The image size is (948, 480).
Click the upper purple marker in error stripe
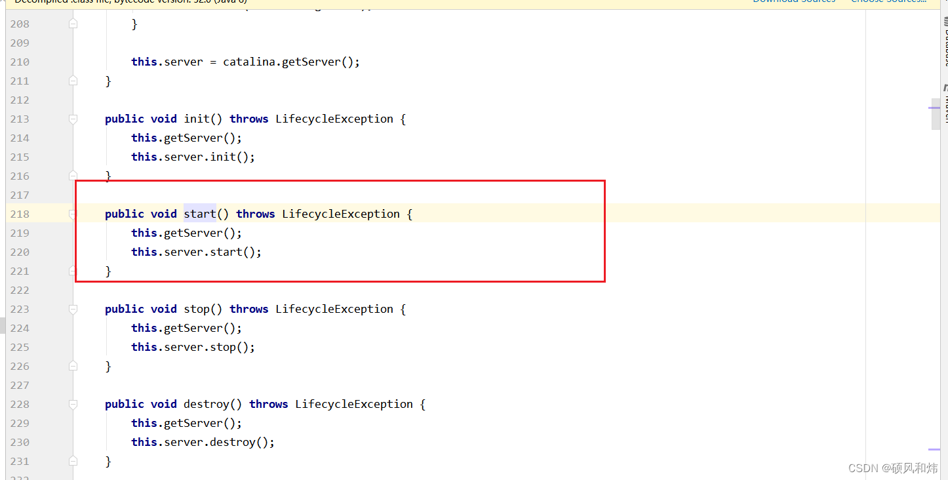934,108
